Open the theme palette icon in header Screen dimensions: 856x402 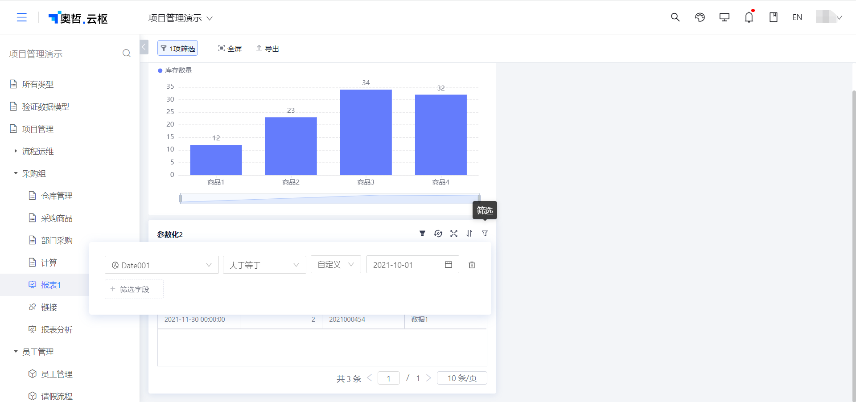700,17
